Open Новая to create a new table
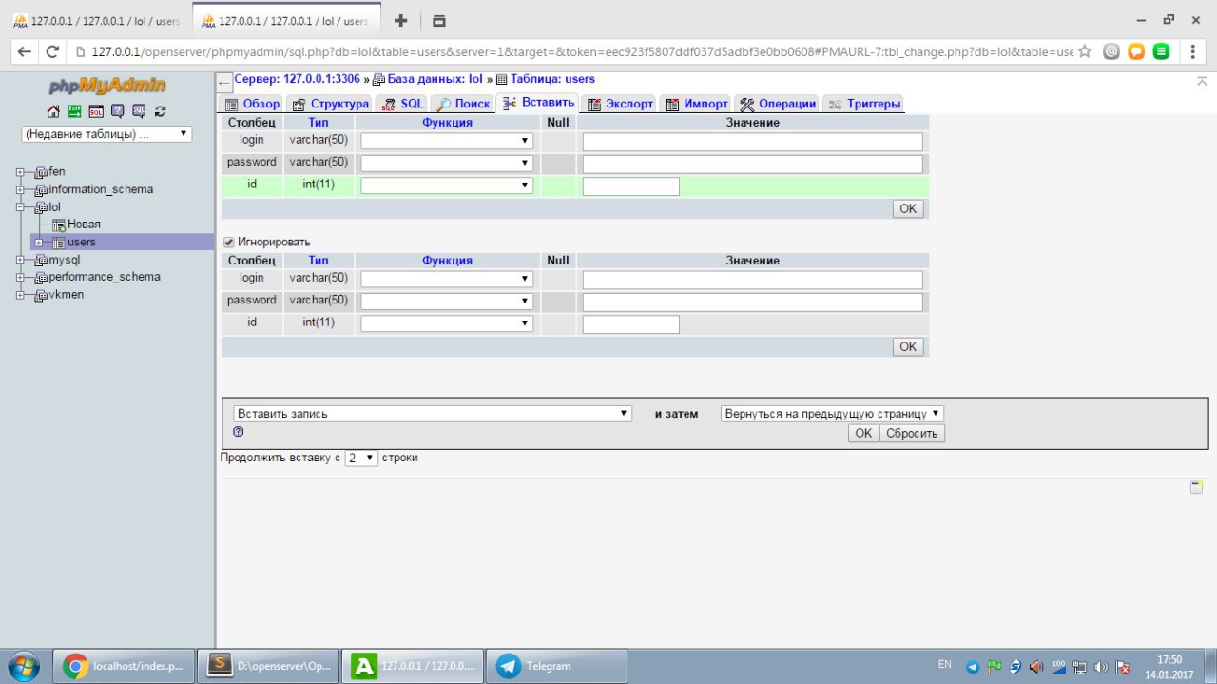The width and height of the screenshot is (1217, 684). coord(84,225)
